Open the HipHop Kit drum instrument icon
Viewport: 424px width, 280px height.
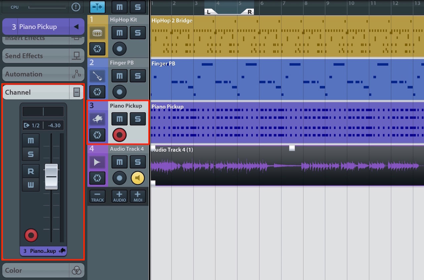97,33
